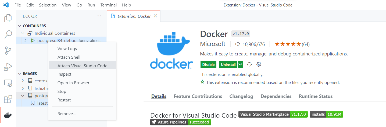Screen dimensions: 386x127
Task: Click the file icon on the Extension: Docker tab
Action: (x=113, y=16)
